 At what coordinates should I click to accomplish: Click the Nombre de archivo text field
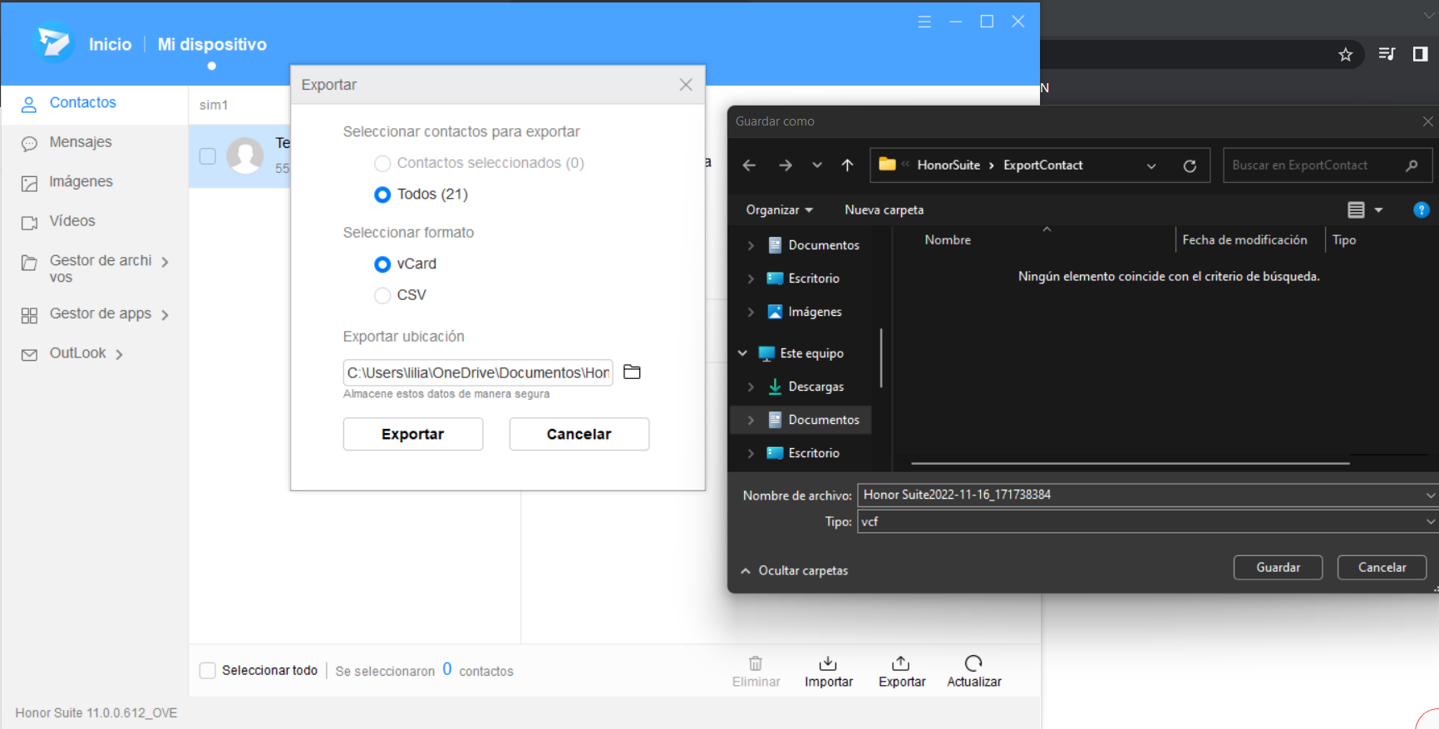tap(1139, 495)
